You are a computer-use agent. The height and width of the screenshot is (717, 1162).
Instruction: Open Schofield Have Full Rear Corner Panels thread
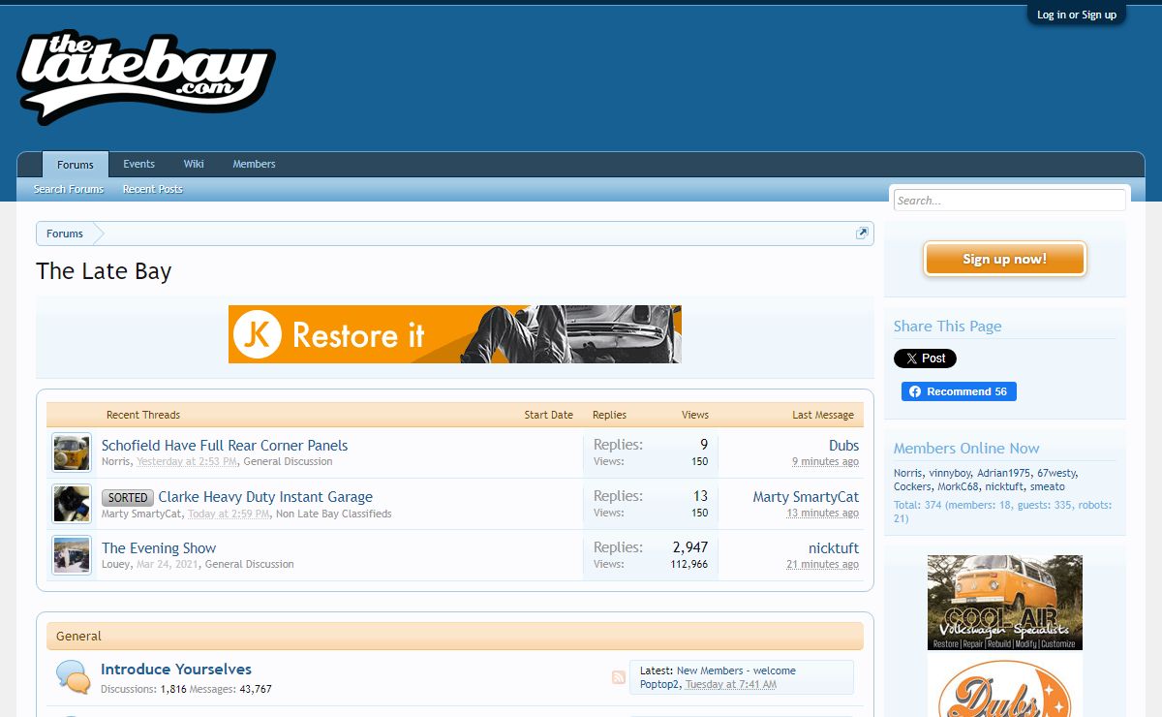tap(225, 446)
